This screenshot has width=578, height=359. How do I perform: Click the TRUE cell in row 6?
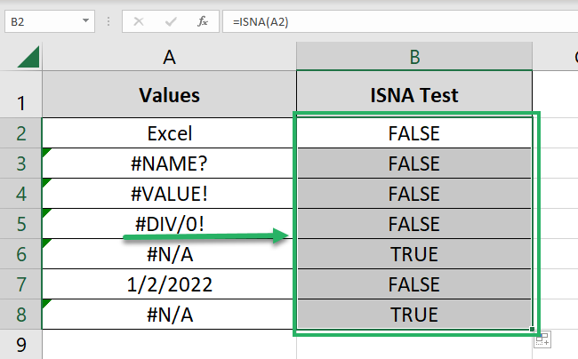click(413, 254)
